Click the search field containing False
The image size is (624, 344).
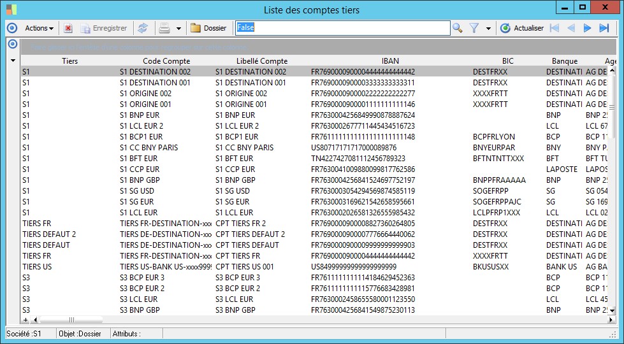click(x=343, y=28)
